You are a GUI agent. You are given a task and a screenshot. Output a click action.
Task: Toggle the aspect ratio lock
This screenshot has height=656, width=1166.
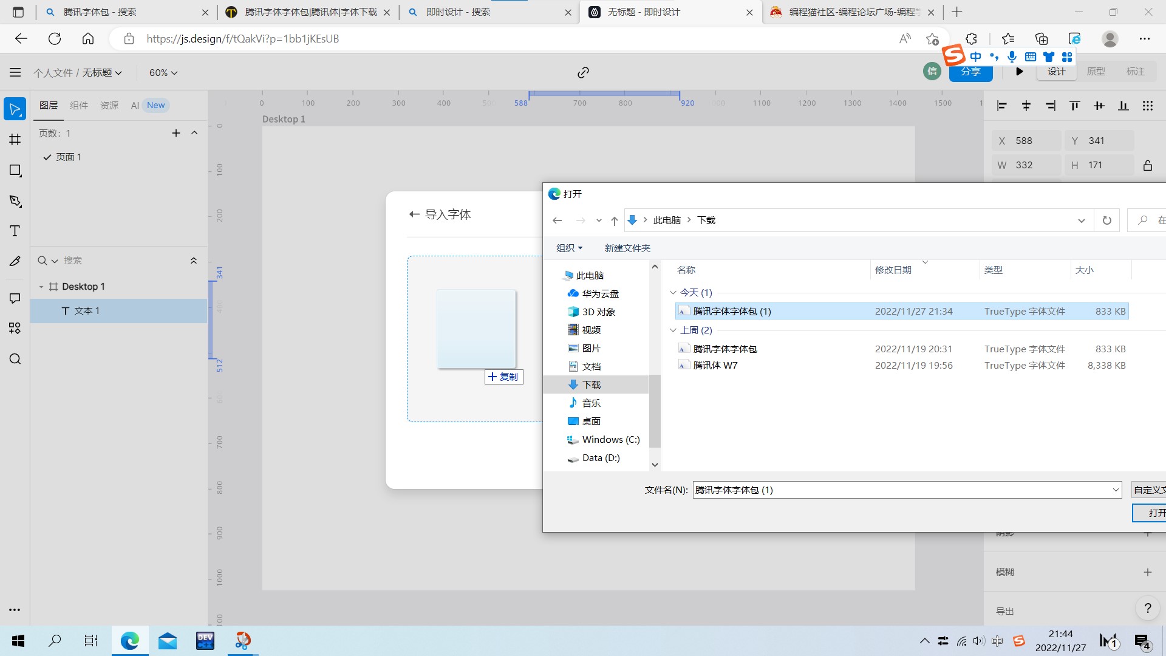(x=1148, y=165)
